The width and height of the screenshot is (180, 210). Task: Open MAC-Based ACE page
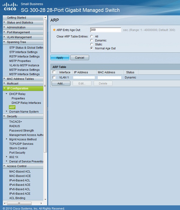(x=20, y=176)
